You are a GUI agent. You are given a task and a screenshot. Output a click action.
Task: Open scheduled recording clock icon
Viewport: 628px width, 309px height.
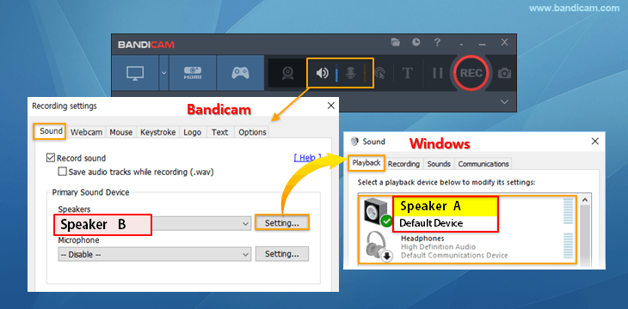(416, 42)
